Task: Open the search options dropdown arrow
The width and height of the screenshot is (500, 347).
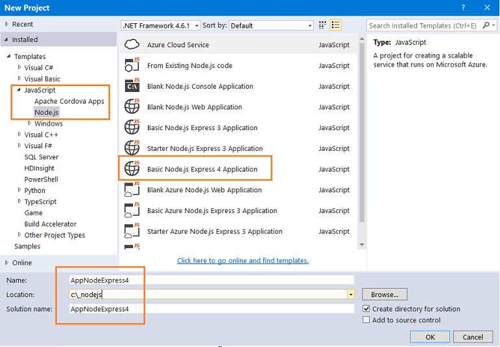Action: pyautogui.click(x=494, y=25)
